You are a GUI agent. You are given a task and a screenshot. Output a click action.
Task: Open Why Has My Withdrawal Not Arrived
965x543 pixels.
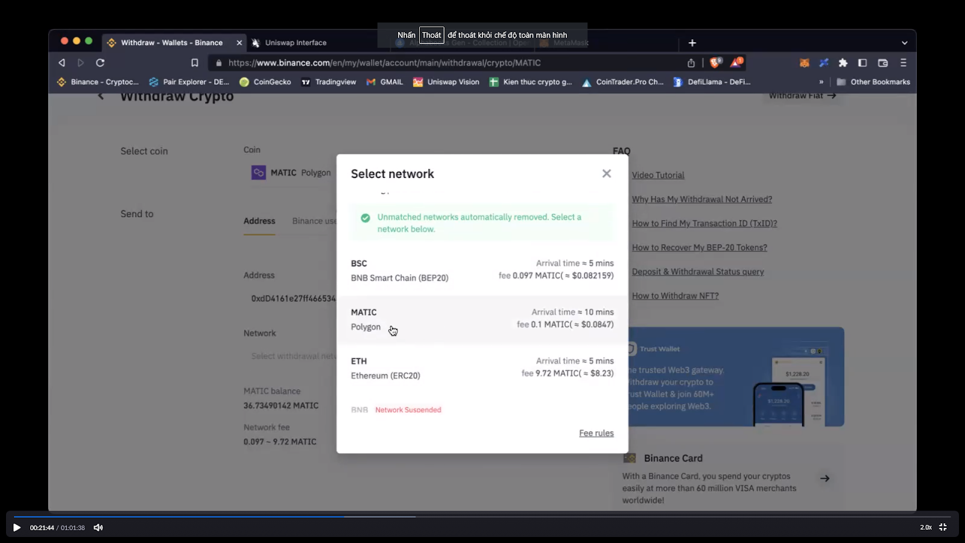pyautogui.click(x=702, y=199)
